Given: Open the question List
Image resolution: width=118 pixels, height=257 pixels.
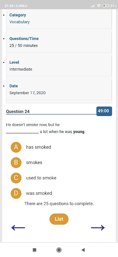Looking at the screenshot, I should click(x=59, y=219).
